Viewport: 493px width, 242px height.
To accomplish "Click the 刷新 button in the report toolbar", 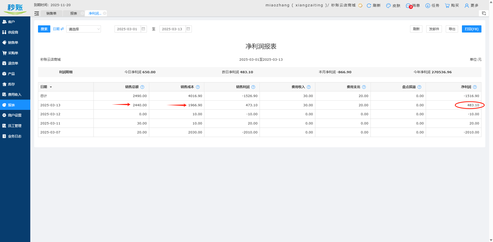I will 416,29.
